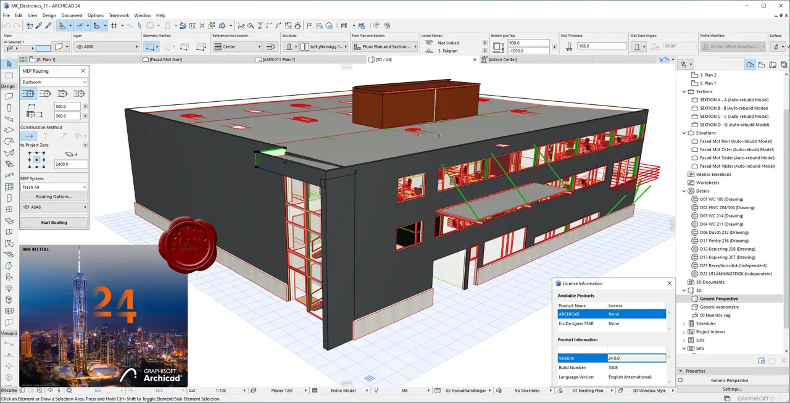Close the MEP Routing palette

(x=83, y=71)
